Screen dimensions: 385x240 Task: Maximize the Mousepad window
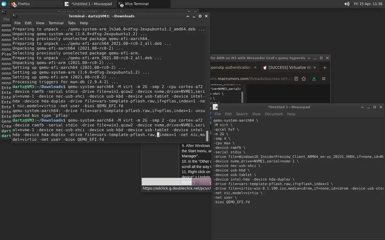tap(375, 107)
